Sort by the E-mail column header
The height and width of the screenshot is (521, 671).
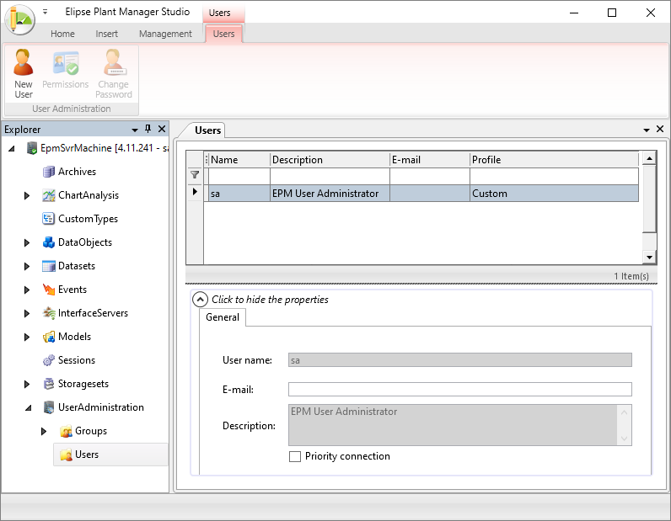(430, 159)
